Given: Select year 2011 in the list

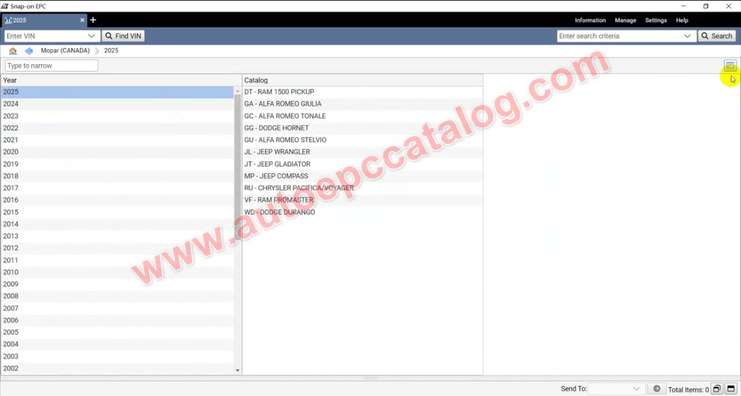Looking at the screenshot, I should [x=117, y=261].
